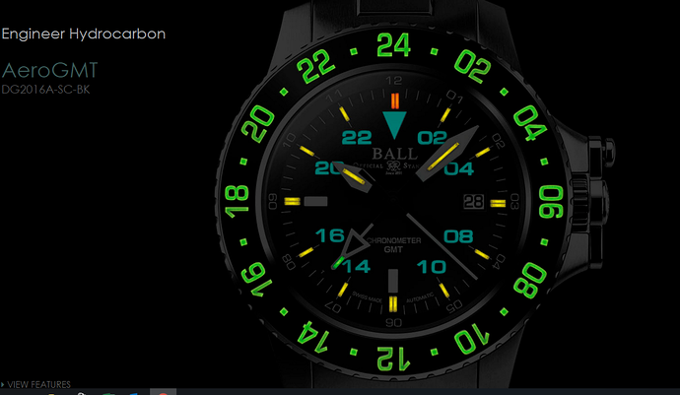This screenshot has width=680, height=395.
Task: Select the DG2016A-SC-BK reference number
Action: [45, 90]
